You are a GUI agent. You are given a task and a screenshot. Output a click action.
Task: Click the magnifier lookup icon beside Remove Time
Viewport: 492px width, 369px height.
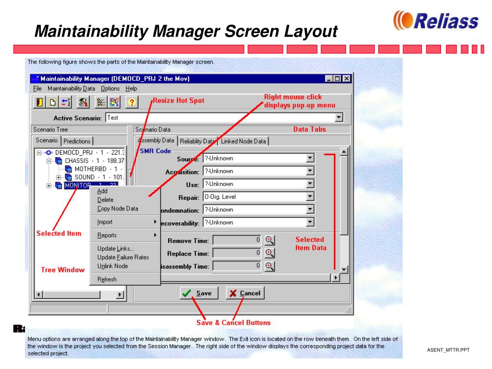pos(269,240)
